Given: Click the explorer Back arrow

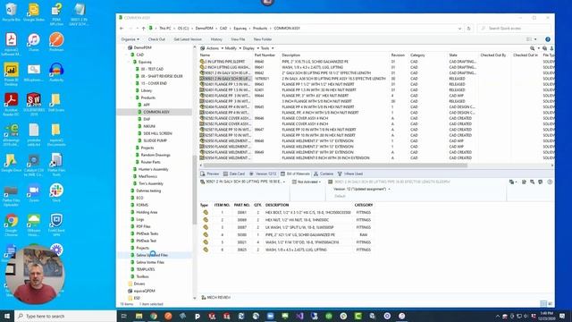Looking at the screenshot, I should (x=122, y=28).
